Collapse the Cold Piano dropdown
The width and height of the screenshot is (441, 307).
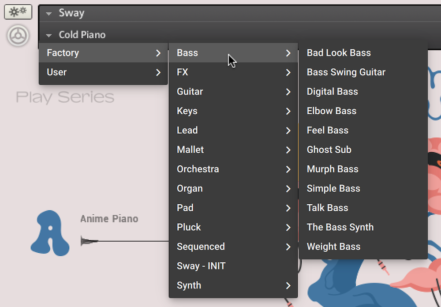pos(49,35)
